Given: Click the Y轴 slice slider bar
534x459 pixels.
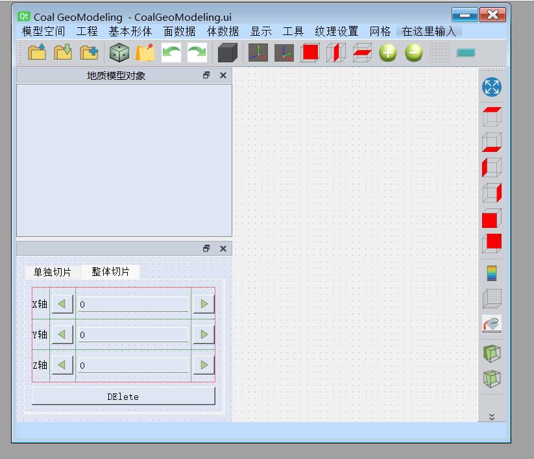Looking at the screenshot, I should [133, 335].
